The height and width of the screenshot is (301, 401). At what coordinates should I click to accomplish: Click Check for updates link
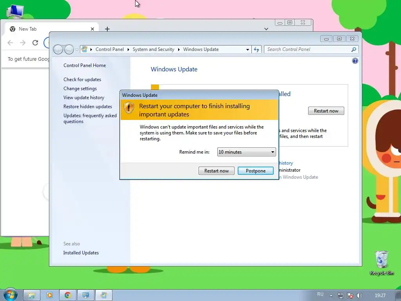(x=82, y=79)
